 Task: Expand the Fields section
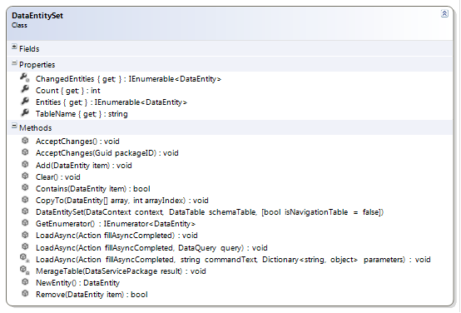pos(14,47)
